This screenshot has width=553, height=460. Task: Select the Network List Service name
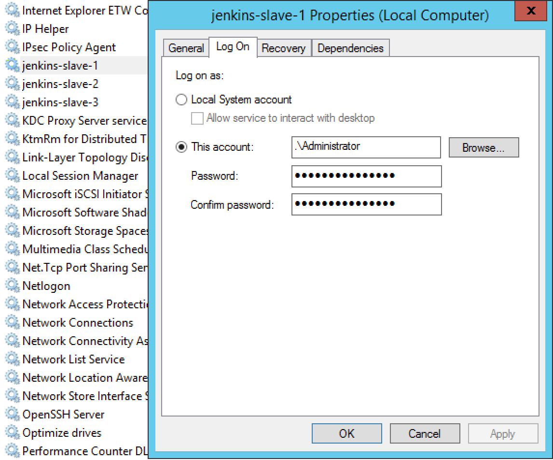coord(74,359)
